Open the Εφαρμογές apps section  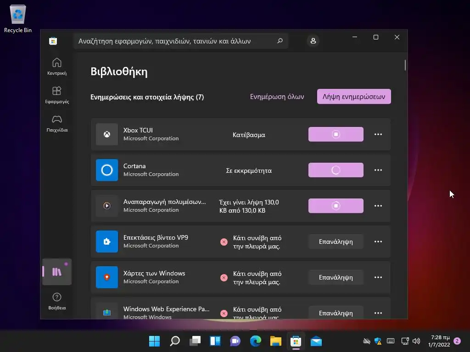[x=57, y=95]
